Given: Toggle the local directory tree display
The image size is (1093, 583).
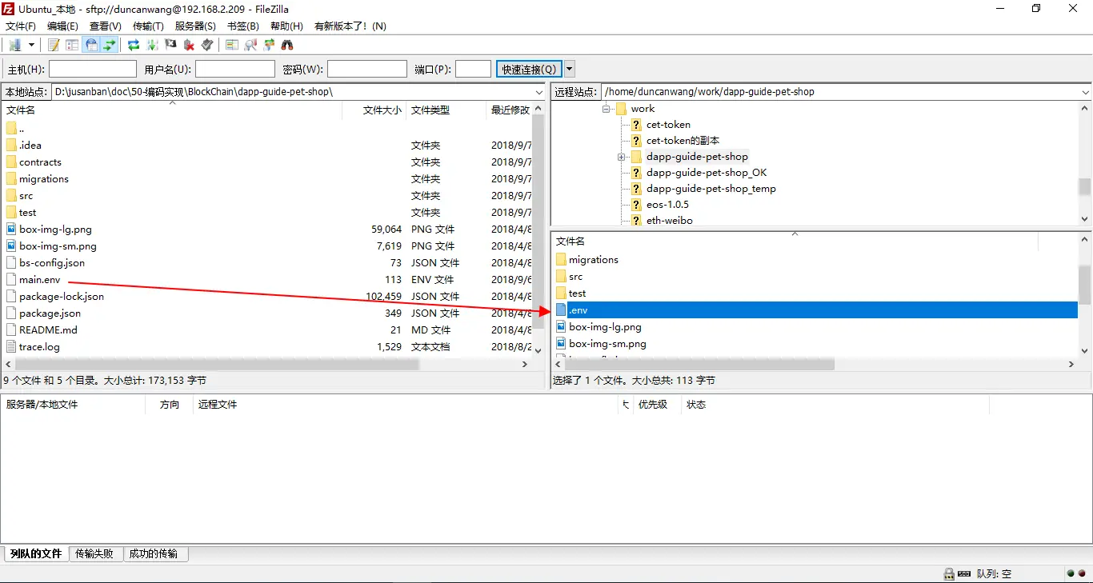Looking at the screenshot, I should coord(72,45).
